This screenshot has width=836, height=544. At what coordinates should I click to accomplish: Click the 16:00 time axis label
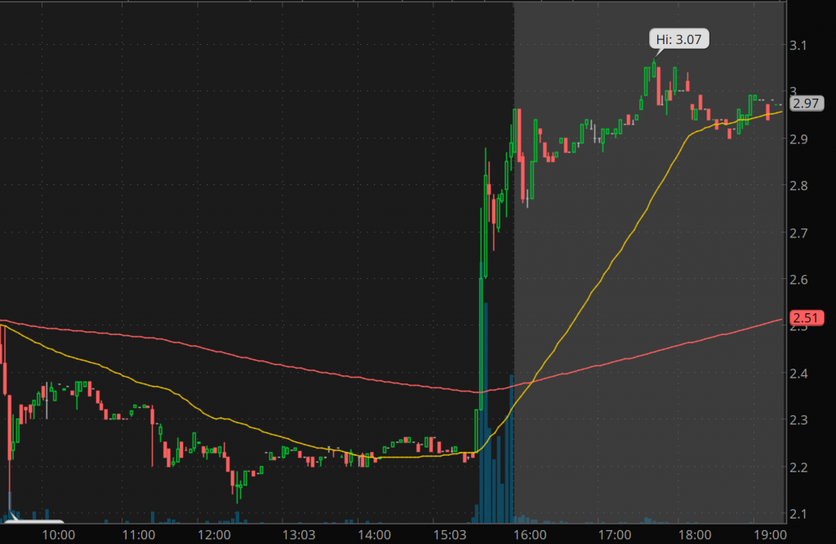tap(531, 535)
